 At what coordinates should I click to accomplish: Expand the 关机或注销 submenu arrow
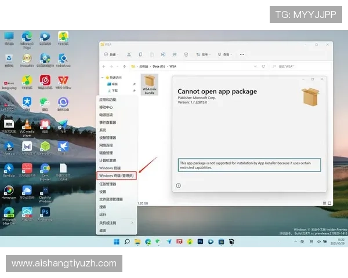click(132, 222)
